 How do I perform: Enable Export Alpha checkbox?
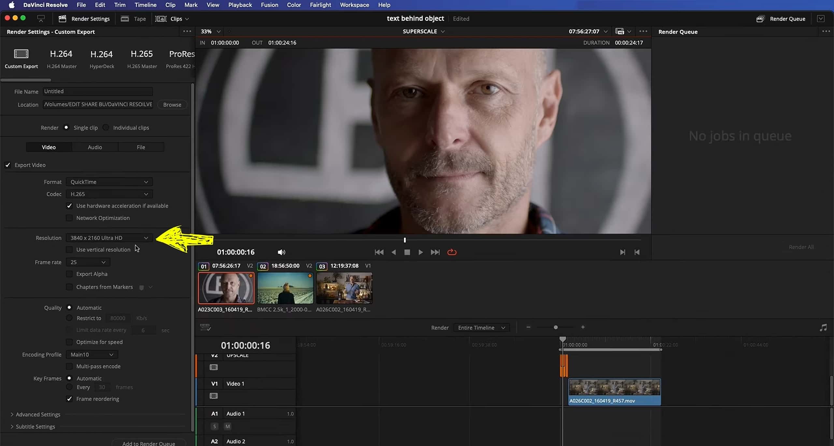[x=69, y=274]
